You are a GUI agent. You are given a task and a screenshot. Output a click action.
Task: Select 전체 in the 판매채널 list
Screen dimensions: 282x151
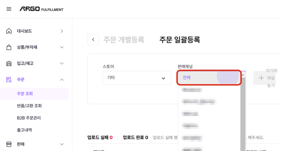click(x=209, y=77)
